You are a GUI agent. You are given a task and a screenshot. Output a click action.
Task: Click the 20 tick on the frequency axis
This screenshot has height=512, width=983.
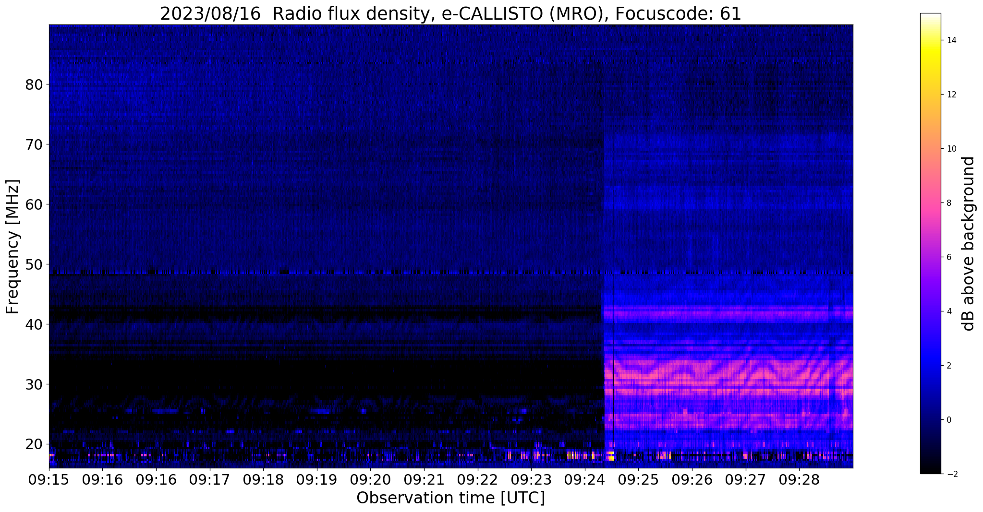pos(34,444)
